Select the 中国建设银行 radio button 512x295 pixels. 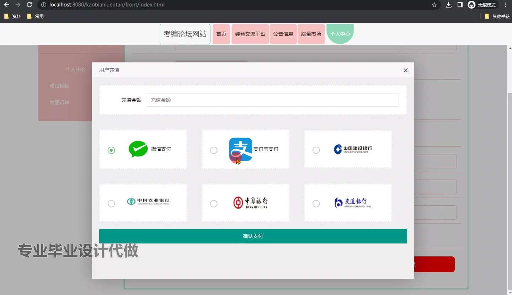[316, 150]
